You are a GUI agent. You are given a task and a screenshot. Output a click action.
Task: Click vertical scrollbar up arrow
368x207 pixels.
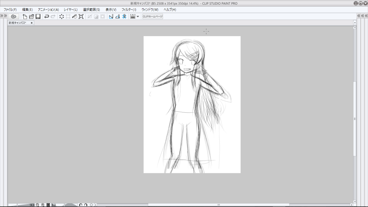point(355,28)
